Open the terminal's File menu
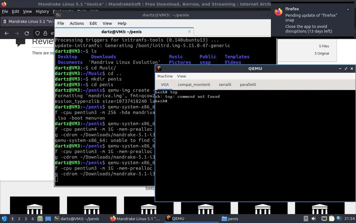Viewport: 356px width, 223px height. click(x=61, y=23)
